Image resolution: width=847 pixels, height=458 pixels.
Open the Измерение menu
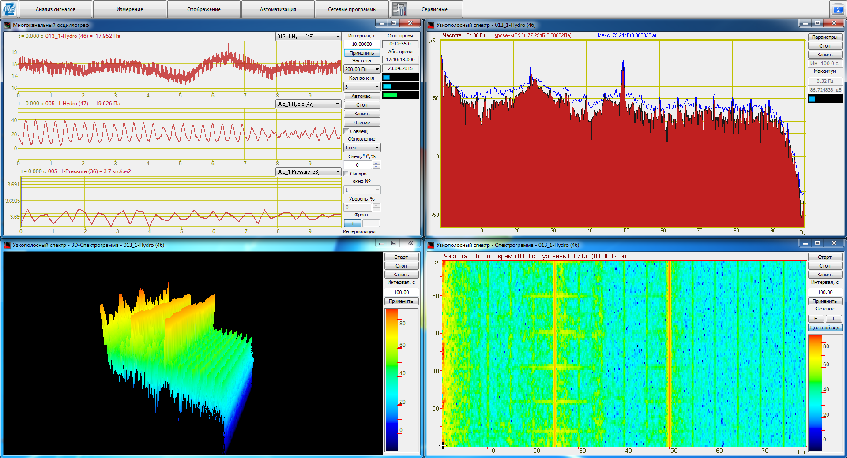pyautogui.click(x=130, y=9)
